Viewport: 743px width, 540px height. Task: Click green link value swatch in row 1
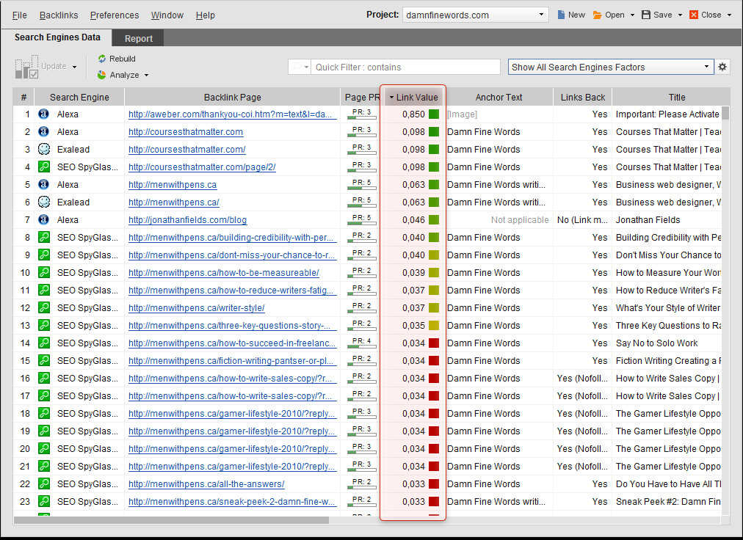tap(434, 114)
